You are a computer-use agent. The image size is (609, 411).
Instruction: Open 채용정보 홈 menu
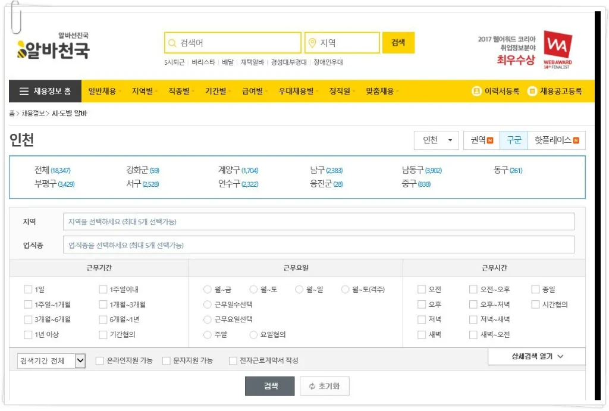pyautogui.click(x=45, y=91)
